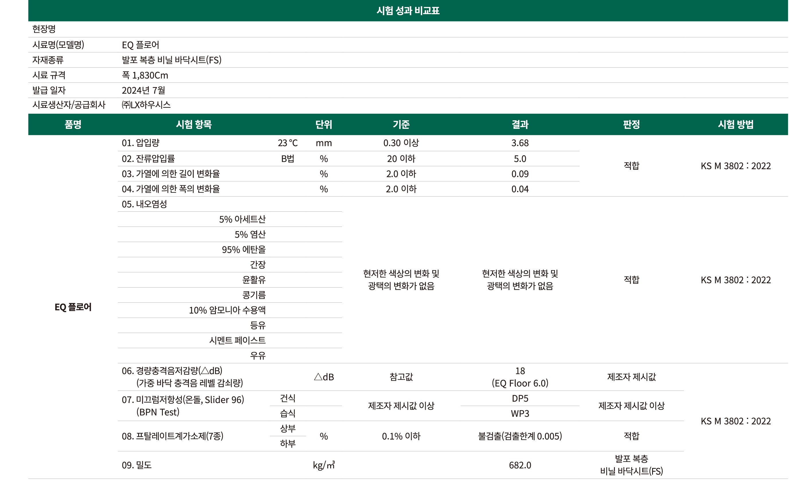Click the 3.68 result value
Viewport: 790px width, 480px height.
[x=520, y=143]
